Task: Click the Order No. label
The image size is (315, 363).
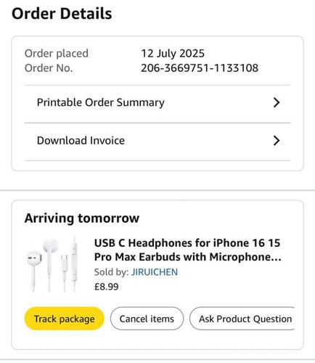Action: [x=49, y=68]
